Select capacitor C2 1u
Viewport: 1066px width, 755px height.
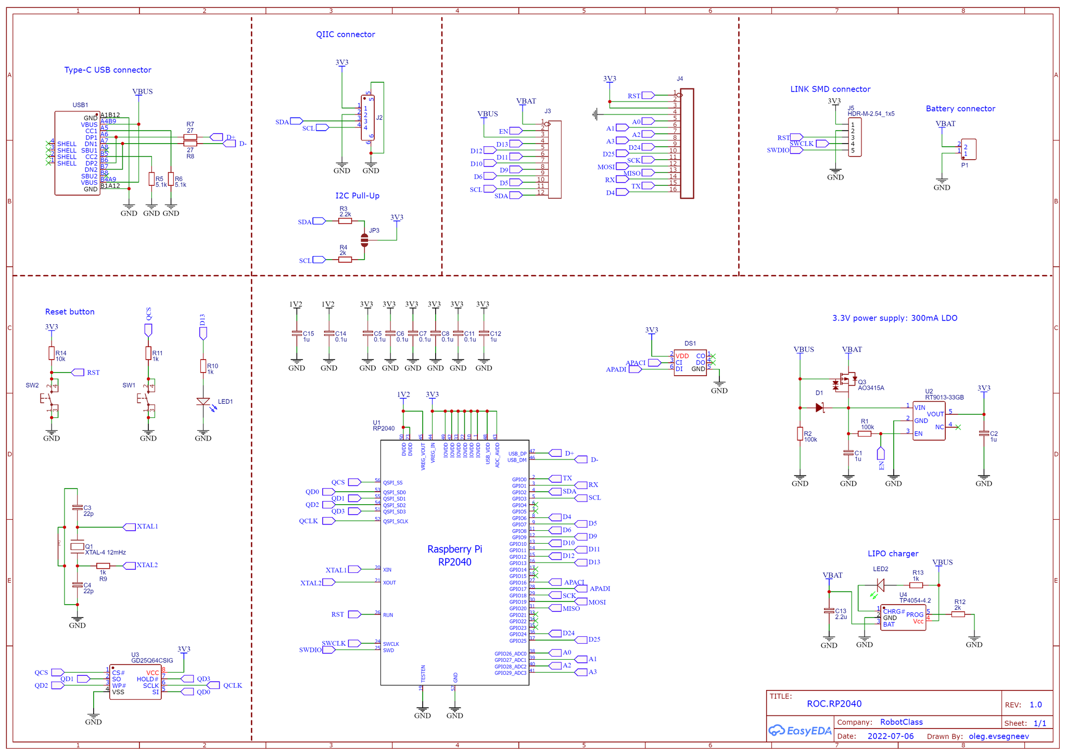(984, 433)
